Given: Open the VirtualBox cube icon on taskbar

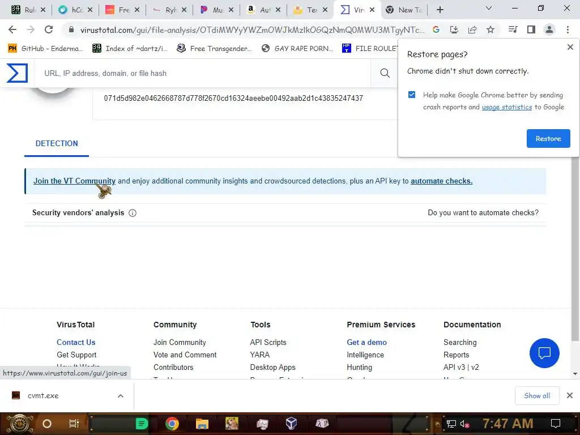Looking at the screenshot, I should click(x=292, y=423).
